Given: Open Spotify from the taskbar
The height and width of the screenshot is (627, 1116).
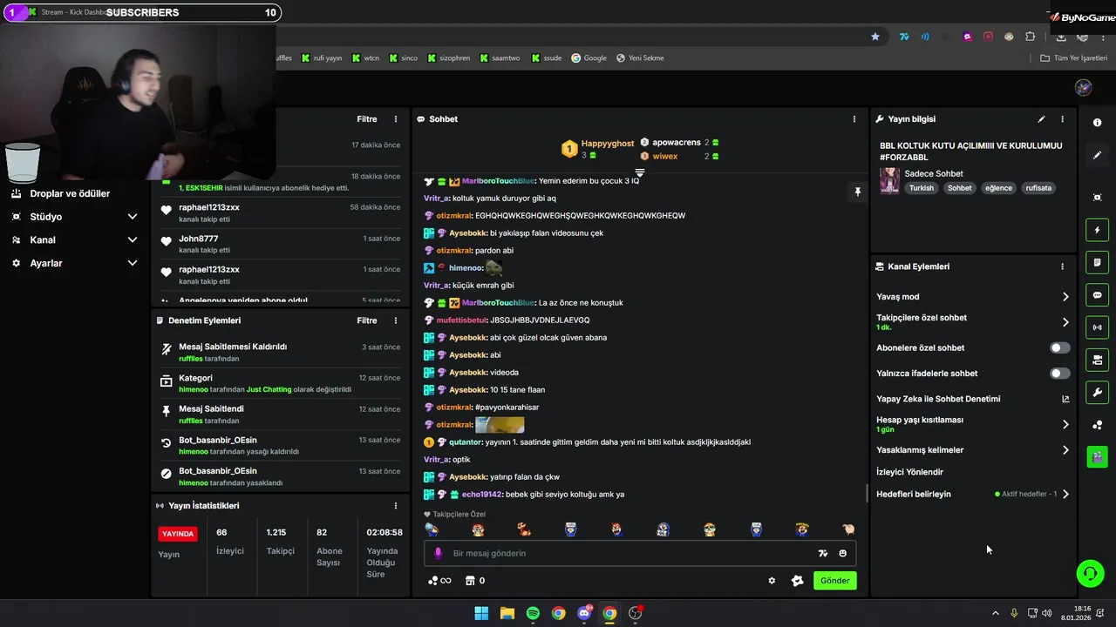Looking at the screenshot, I should [533, 613].
